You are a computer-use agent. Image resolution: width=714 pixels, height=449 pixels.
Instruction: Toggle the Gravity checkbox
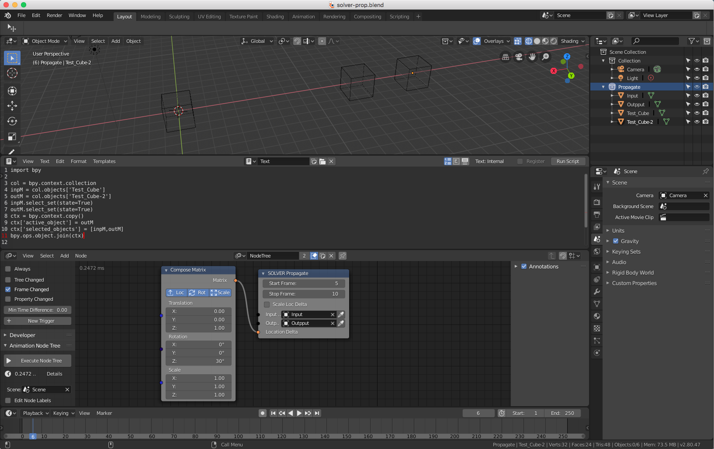click(x=616, y=241)
